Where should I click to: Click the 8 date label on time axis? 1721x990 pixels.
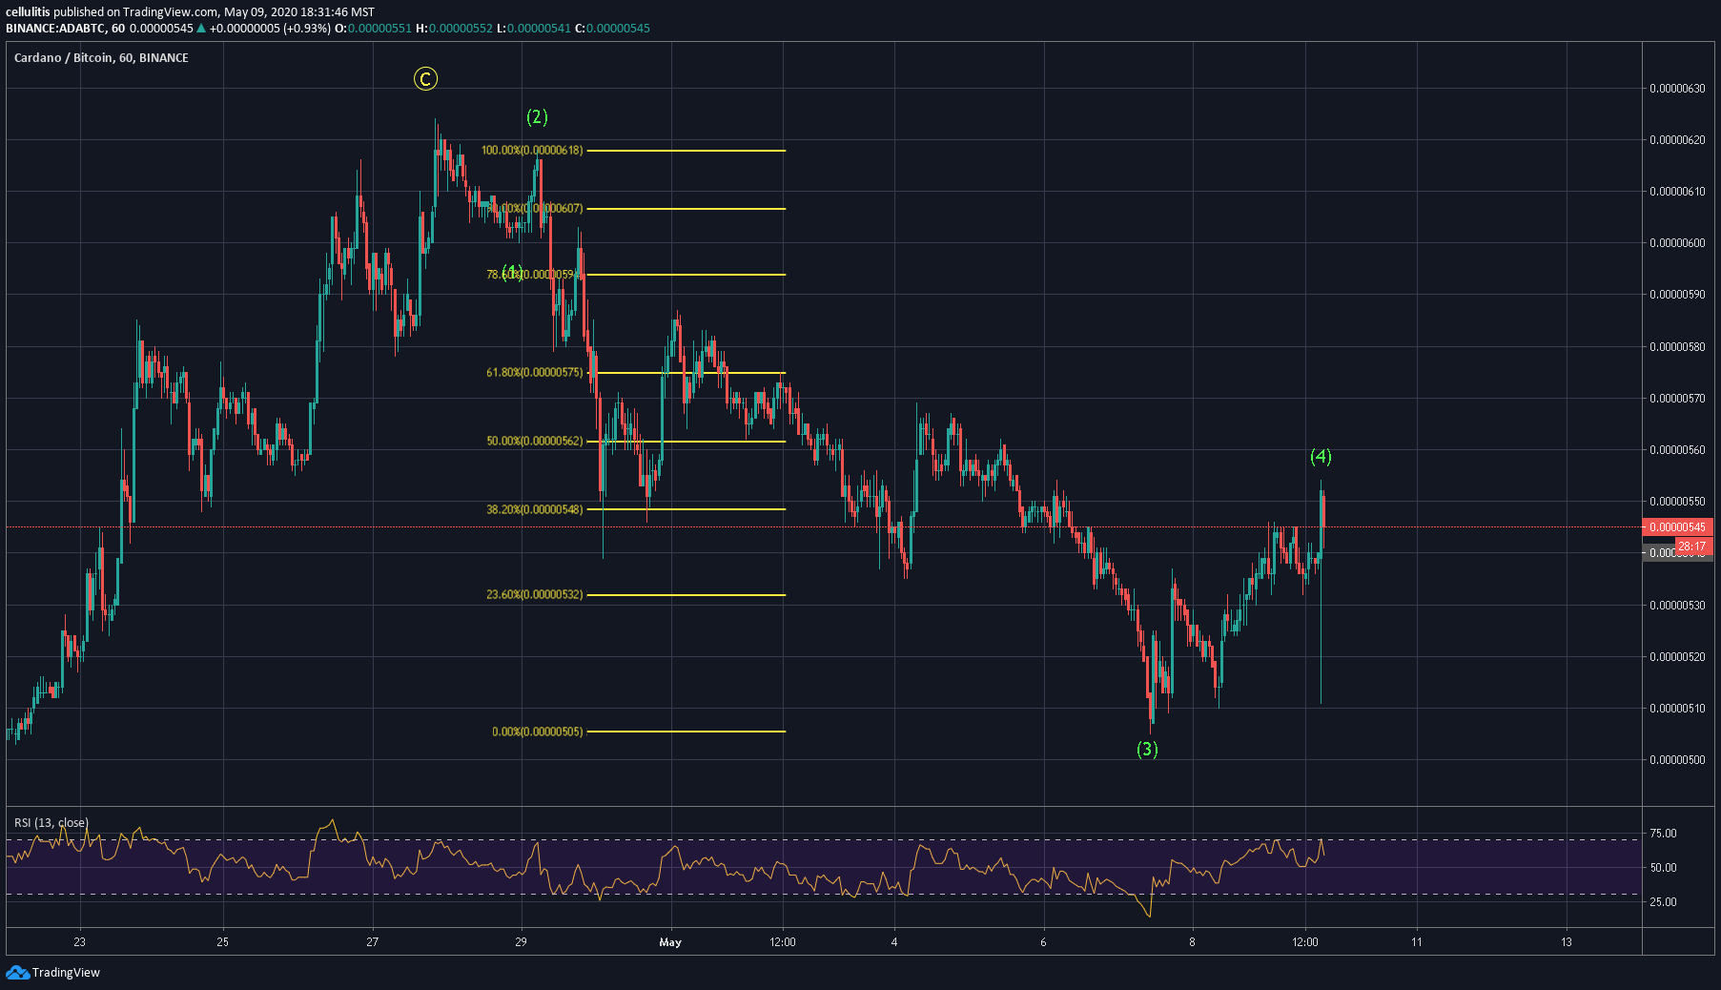point(1192,942)
